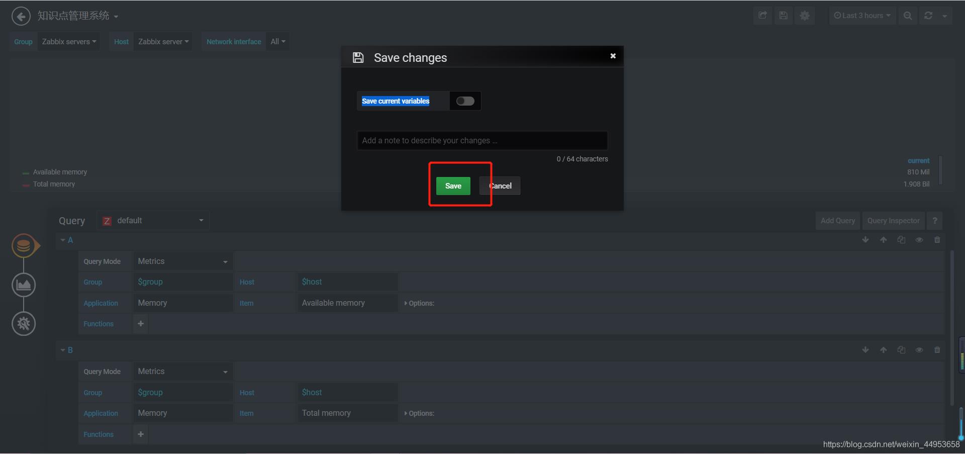Click Memory application field in query A
The image size is (965, 454).
point(182,303)
